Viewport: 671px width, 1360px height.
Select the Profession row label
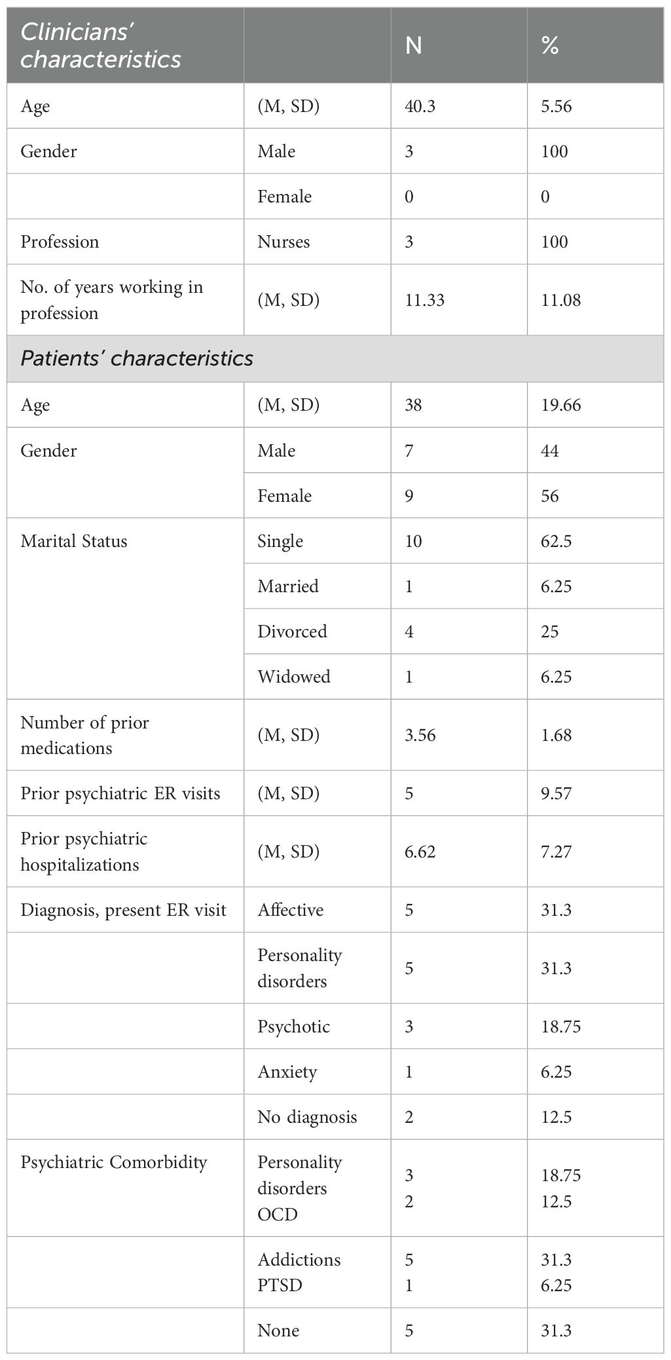point(60,242)
